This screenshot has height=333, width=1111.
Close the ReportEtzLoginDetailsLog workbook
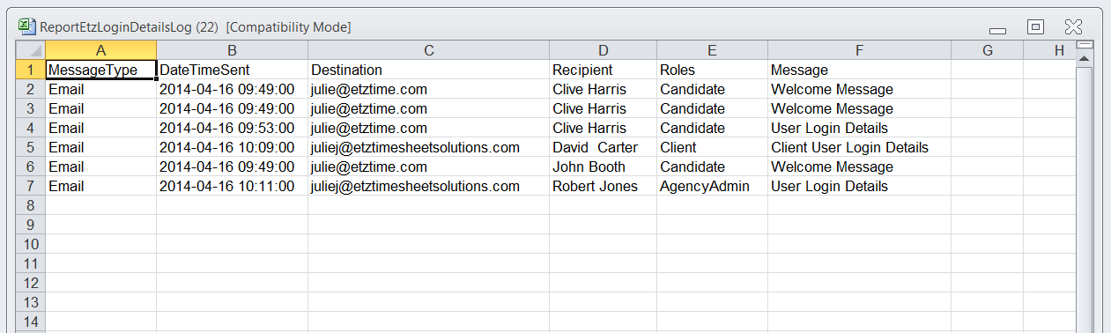[1073, 27]
